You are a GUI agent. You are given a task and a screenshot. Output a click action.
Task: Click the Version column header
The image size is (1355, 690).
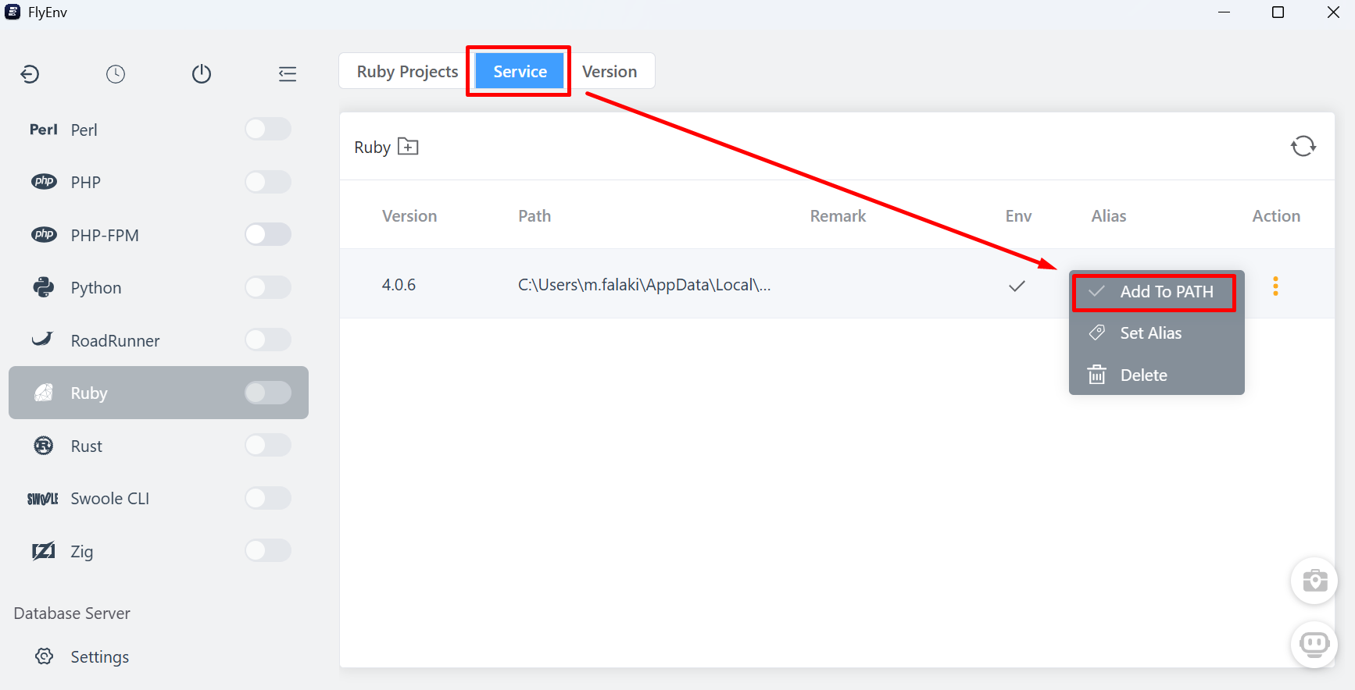tap(409, 216)
